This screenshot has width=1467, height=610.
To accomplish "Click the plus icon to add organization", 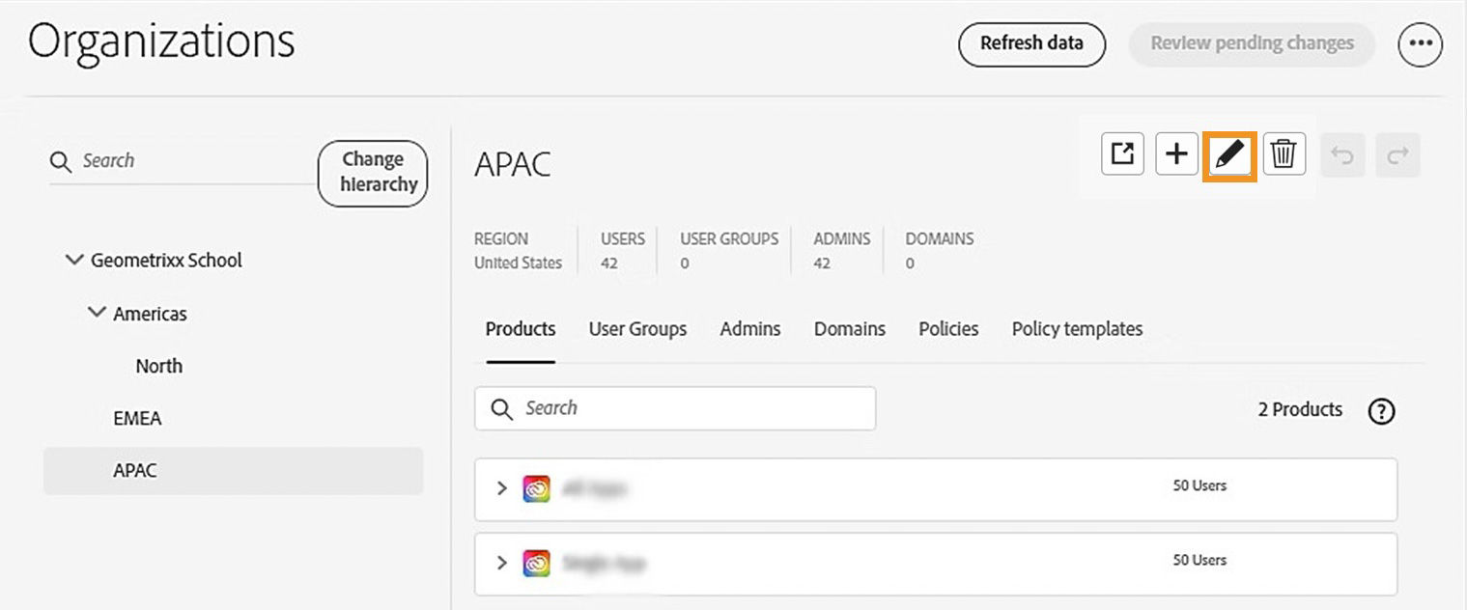I will coord(1176,154).
